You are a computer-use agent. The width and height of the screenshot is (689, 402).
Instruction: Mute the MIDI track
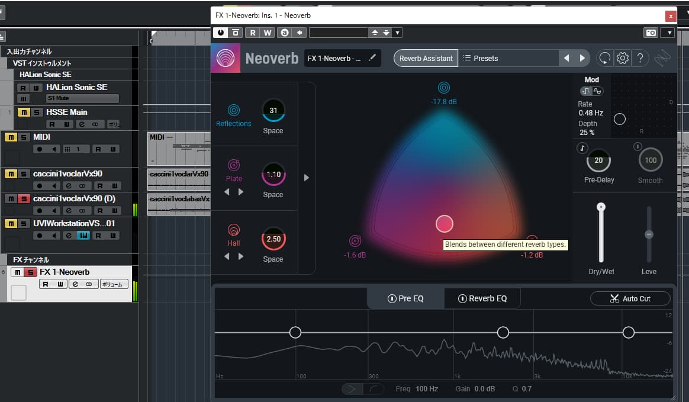(11, 137)
